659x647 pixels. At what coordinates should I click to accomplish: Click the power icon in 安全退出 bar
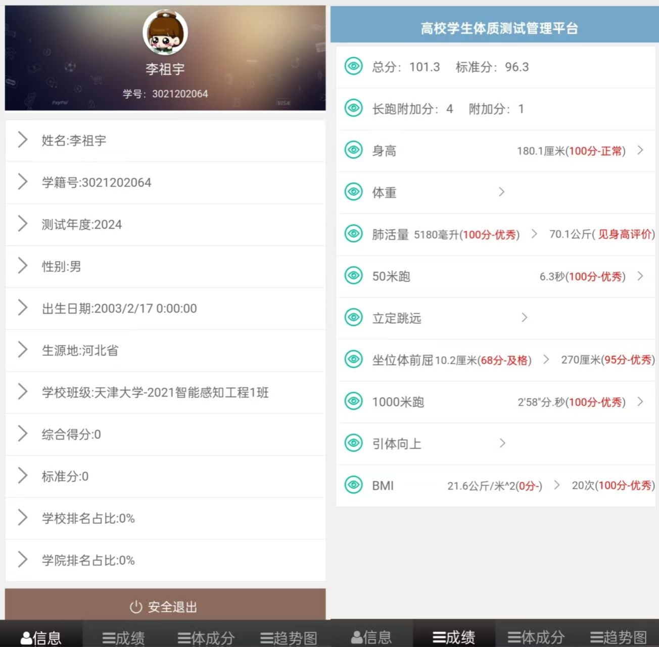135,607
